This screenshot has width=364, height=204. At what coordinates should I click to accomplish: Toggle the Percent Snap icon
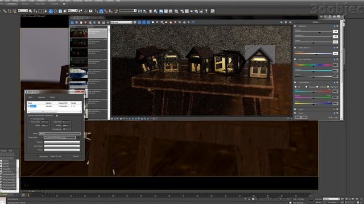click(x=106, y=11)
